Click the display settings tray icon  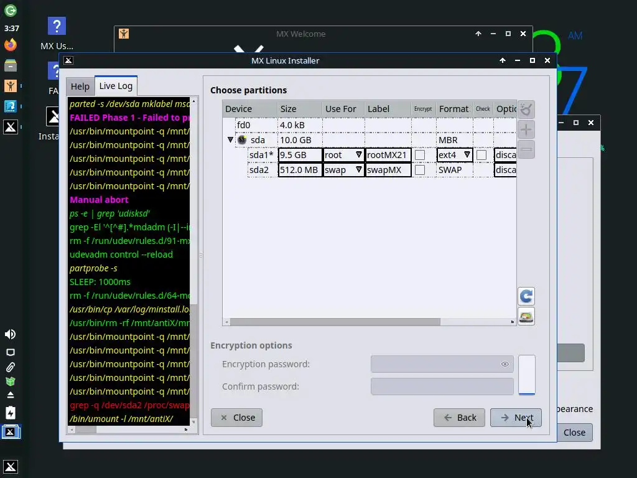[11, 352]
